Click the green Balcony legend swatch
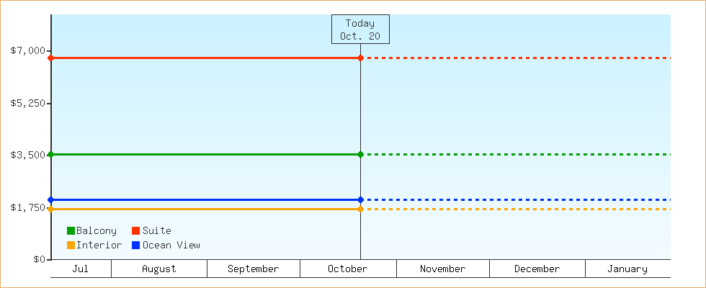This screenshot has width=706, height=288. point(71,230)
